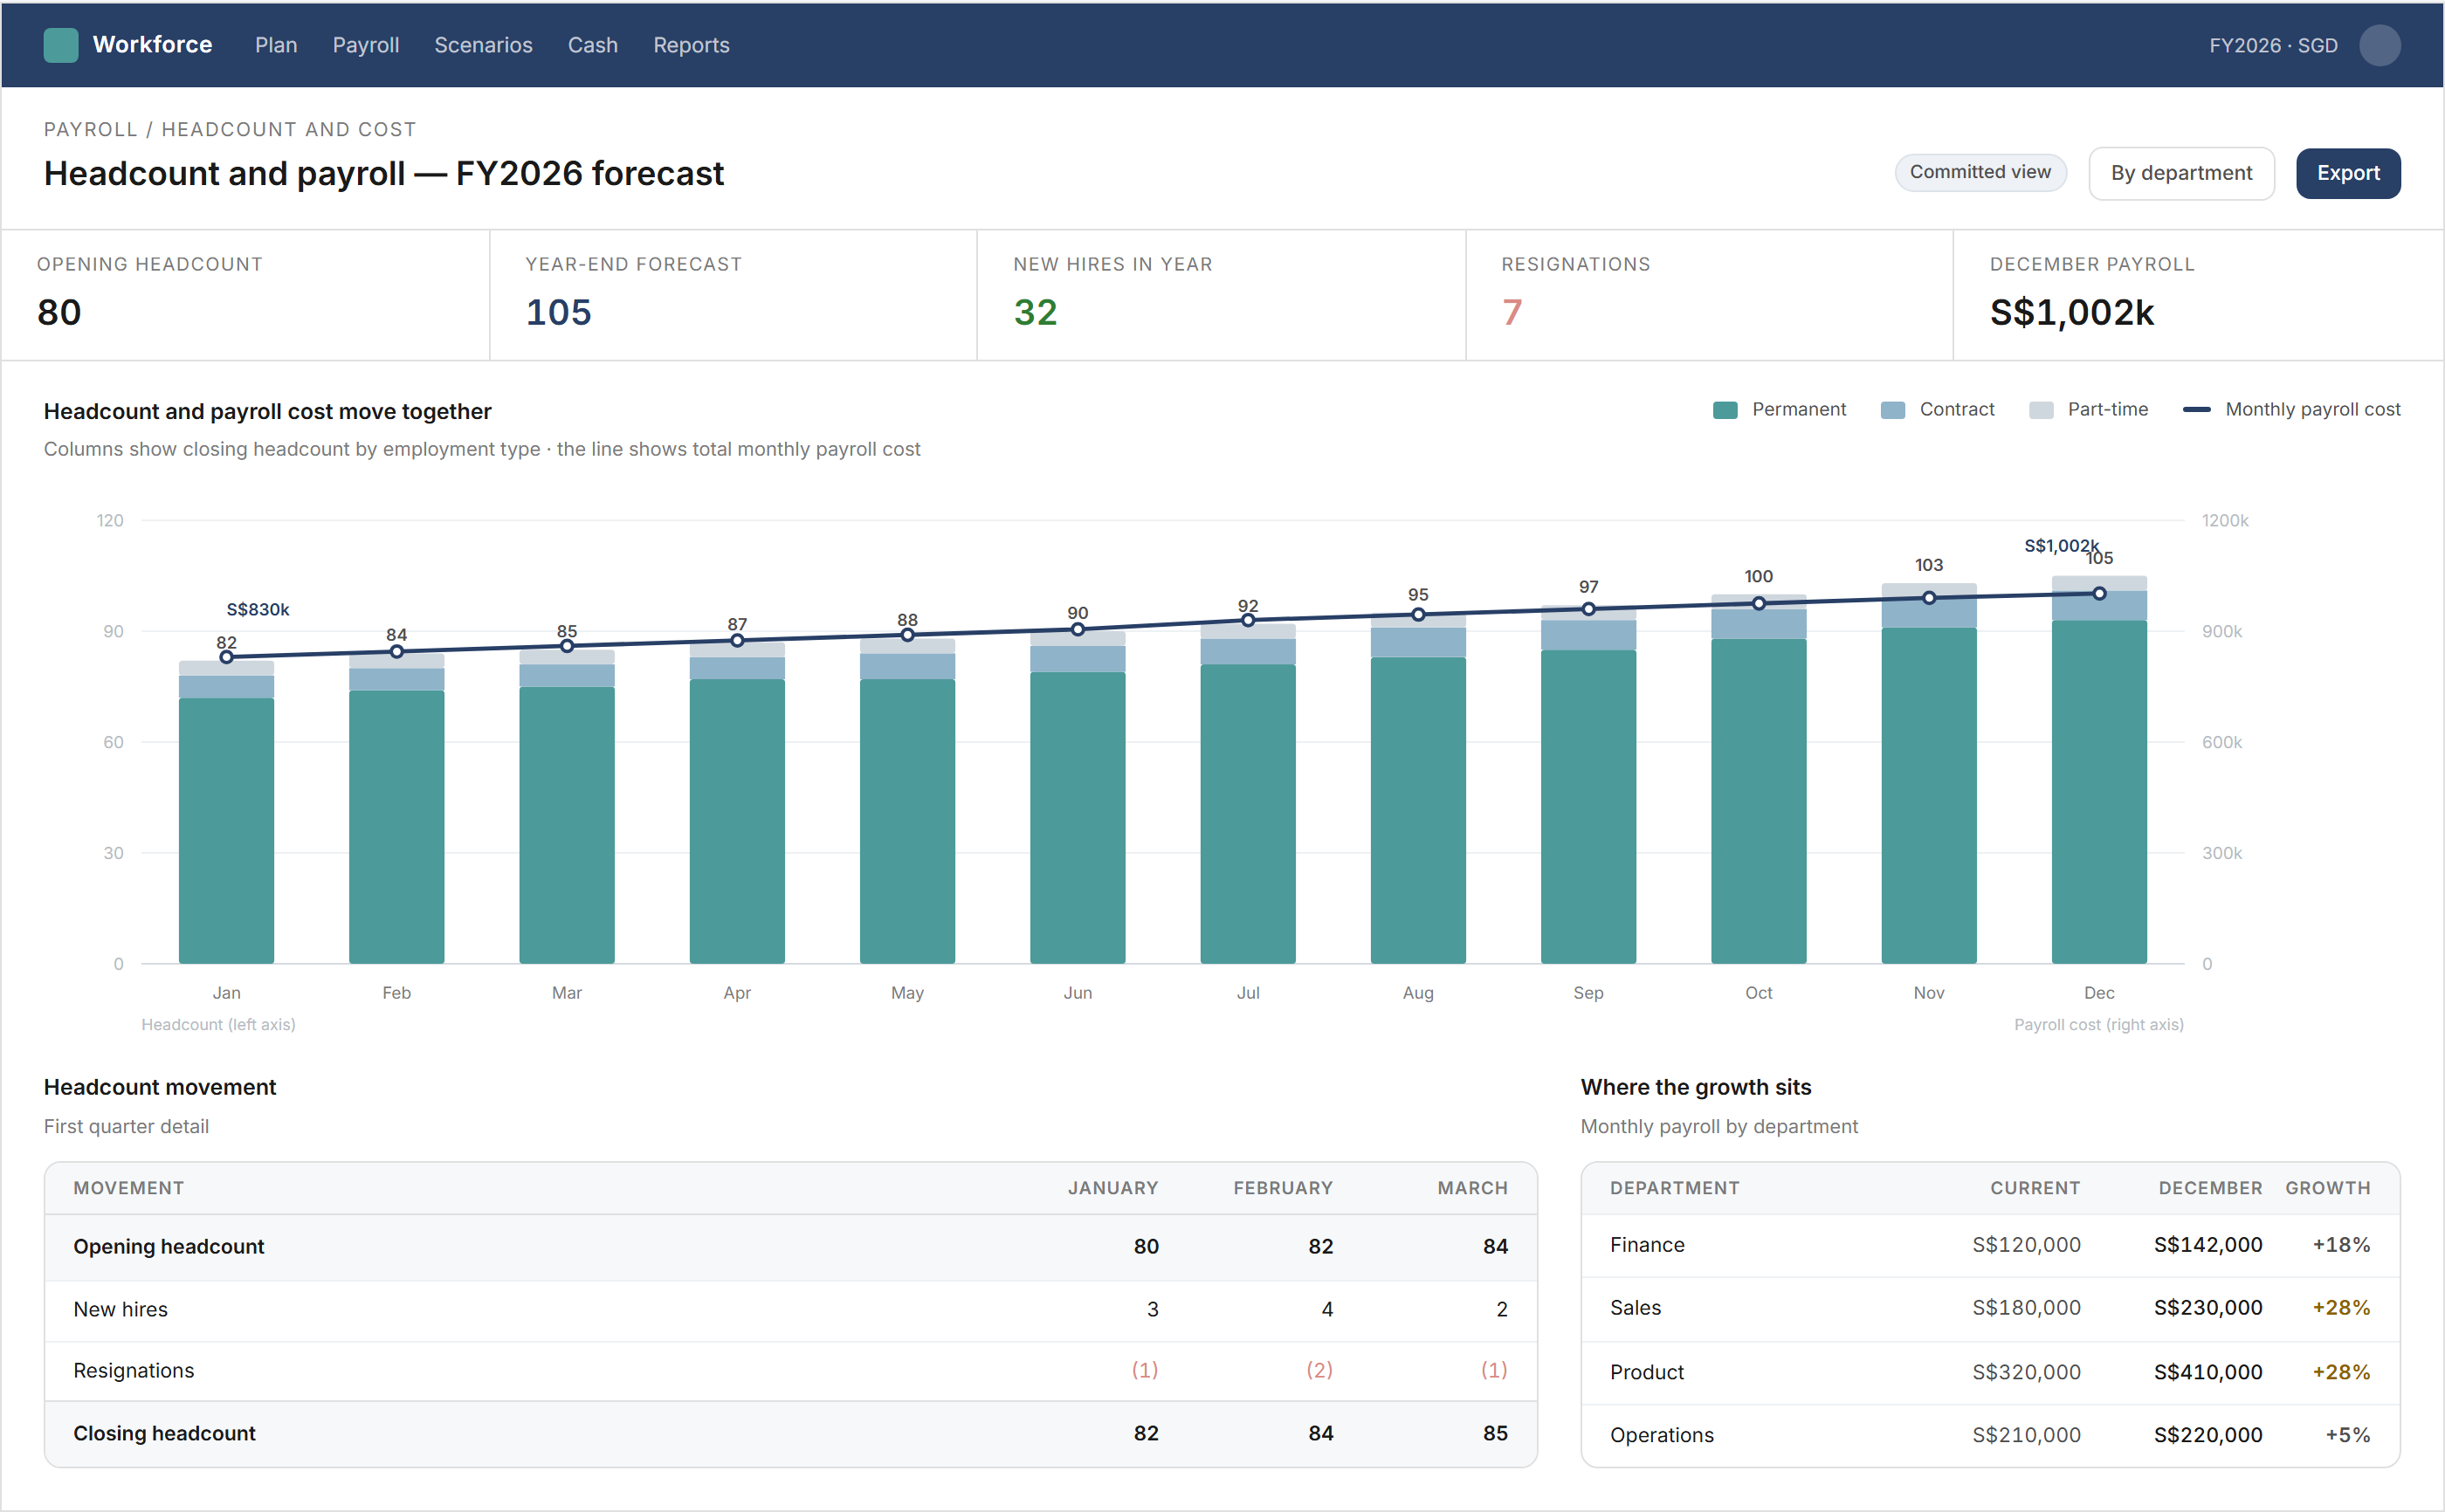Click the Resignations value 7
Screen dimensions: 2445x1512
point(1511,312)
